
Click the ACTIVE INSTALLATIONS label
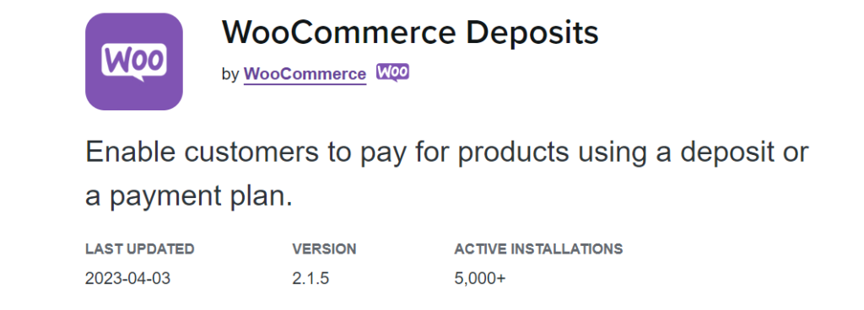coord(538,249)
